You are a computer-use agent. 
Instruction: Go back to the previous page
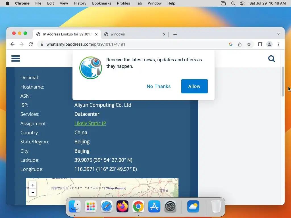[13, 44]
